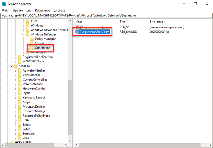Select the WOW6432Node folder icon
The width and height of the screenshot is (213, 148).
point(20,61)
